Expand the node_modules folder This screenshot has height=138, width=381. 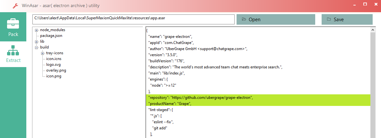pos(37,30)
